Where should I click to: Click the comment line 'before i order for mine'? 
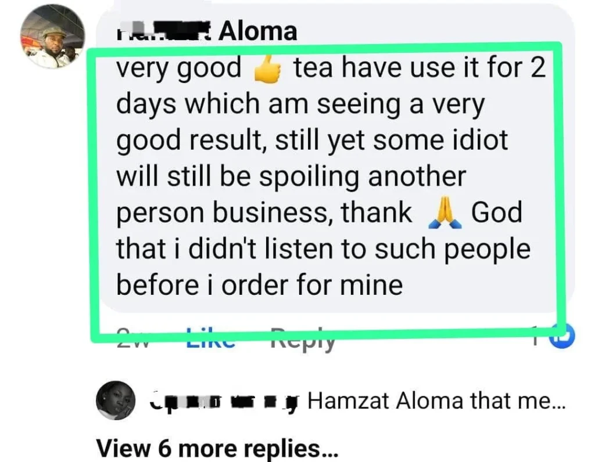click(259, 285)
